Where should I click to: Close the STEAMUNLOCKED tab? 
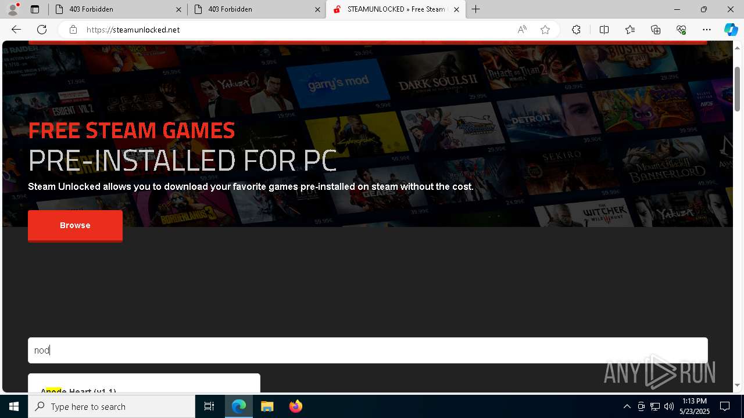(457, 9)
